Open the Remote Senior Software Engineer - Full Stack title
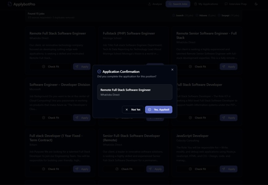 [x=206, y=35]
